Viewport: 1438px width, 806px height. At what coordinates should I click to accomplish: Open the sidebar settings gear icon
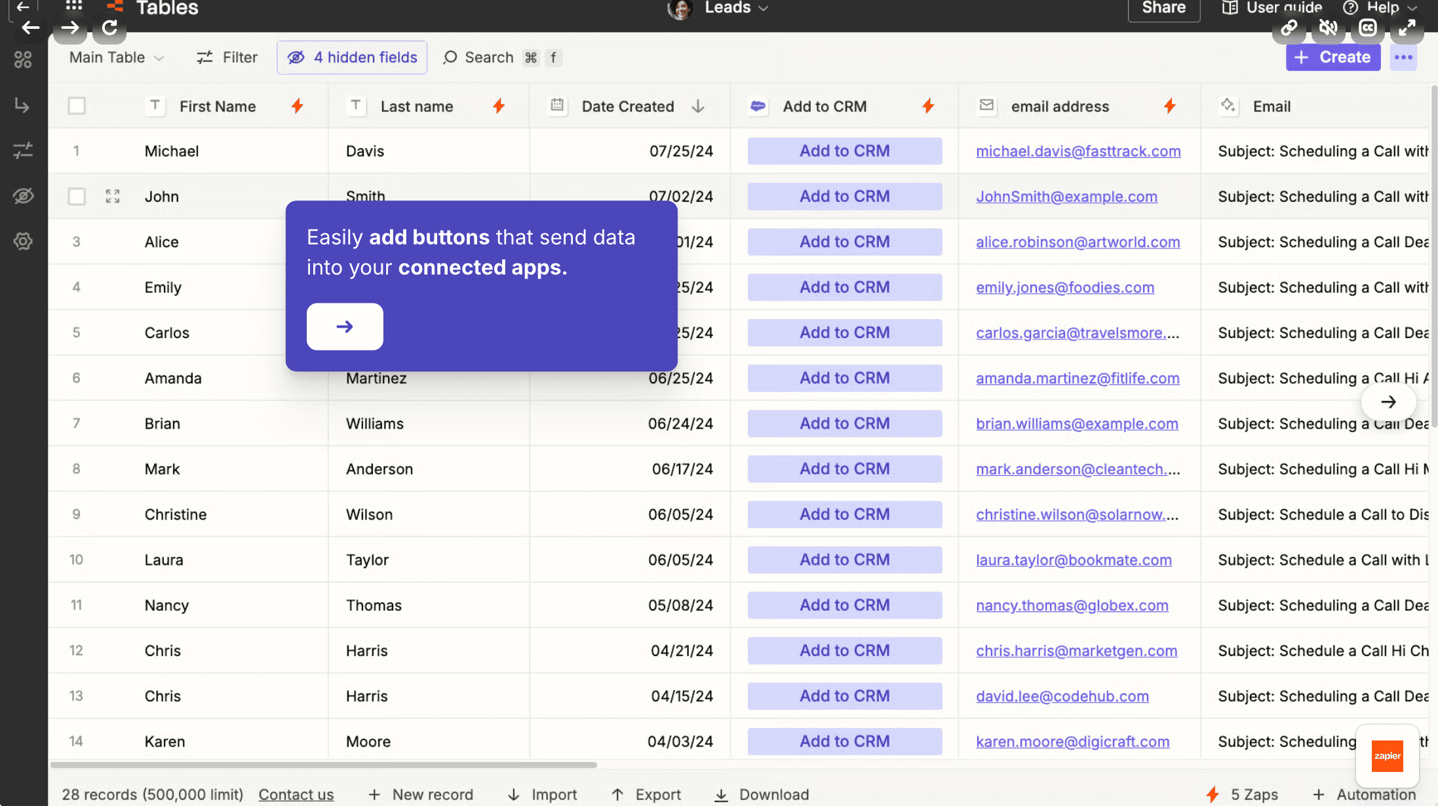[23, 241]
